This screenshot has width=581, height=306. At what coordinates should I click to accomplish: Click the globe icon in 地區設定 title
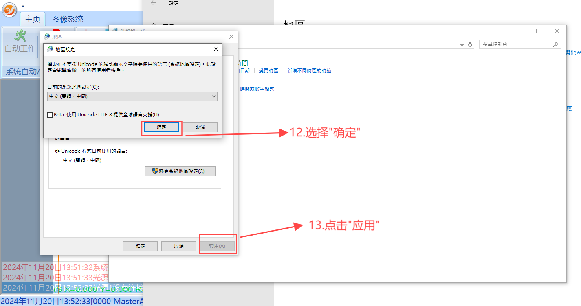pos(50,49)
